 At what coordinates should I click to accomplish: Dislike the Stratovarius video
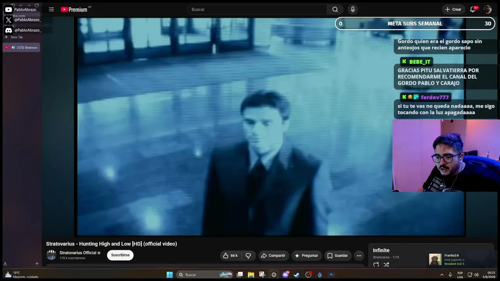[248, 256]
